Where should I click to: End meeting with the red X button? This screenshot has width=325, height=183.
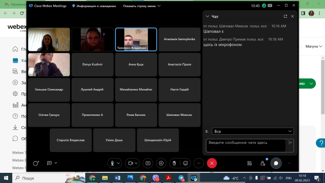pos(212,163)
